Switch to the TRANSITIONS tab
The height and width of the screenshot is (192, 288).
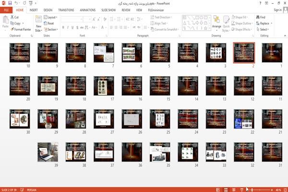[x=66, y=10]
